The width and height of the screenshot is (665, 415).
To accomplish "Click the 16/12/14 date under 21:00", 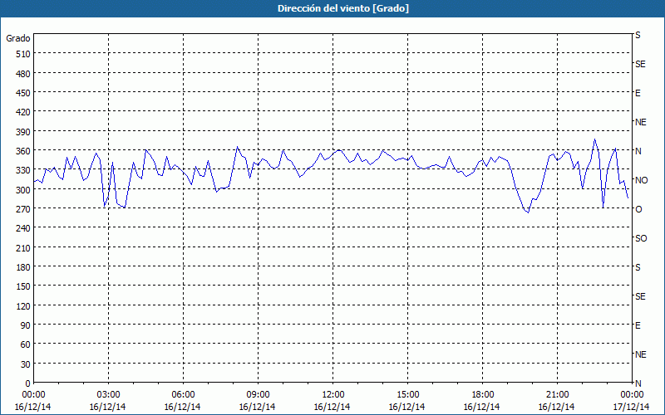I will pos(556,407).
